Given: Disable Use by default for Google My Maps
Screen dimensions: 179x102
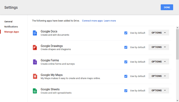Looking at the screenshot, I should pyautogui.click(x=126, y=76).
